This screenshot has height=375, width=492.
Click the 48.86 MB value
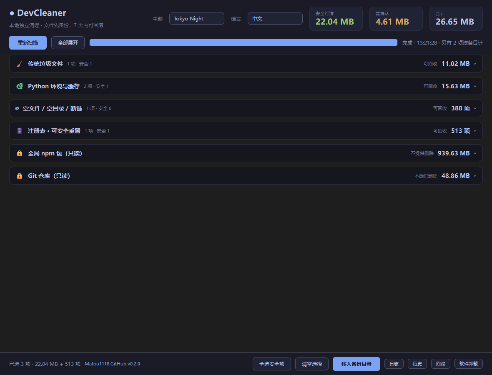coord(456,176)
